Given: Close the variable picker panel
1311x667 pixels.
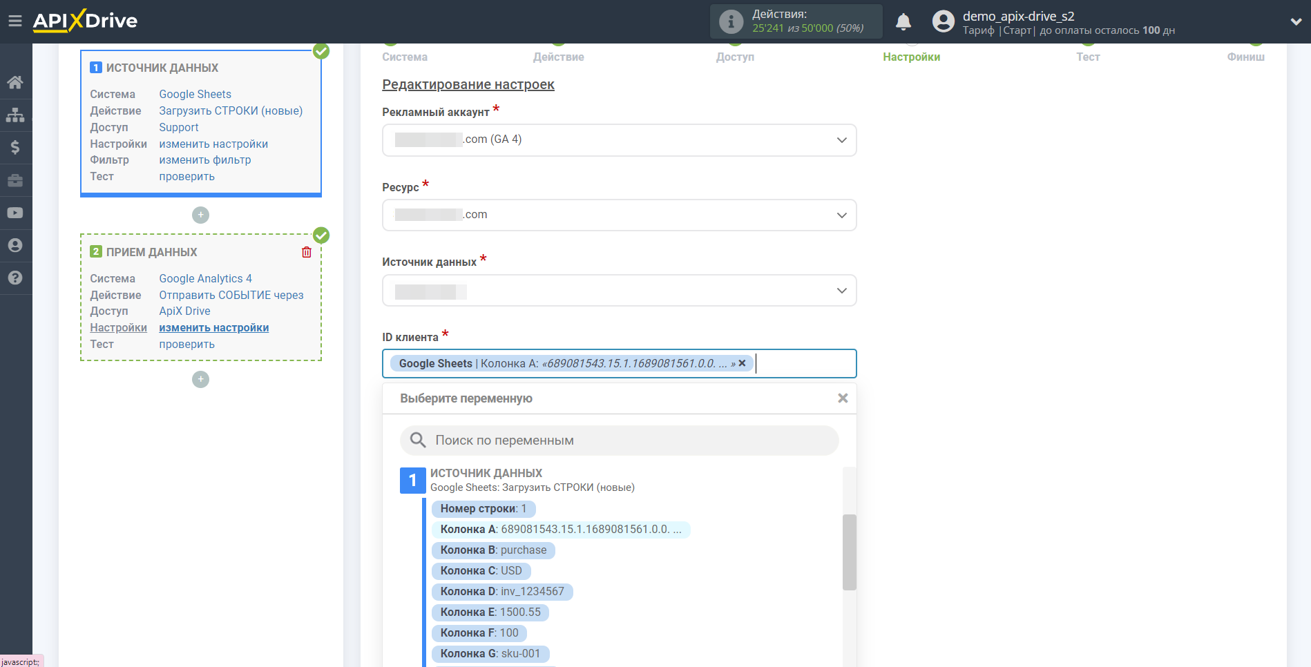Looking at the screenshot, I should point(843,398).
